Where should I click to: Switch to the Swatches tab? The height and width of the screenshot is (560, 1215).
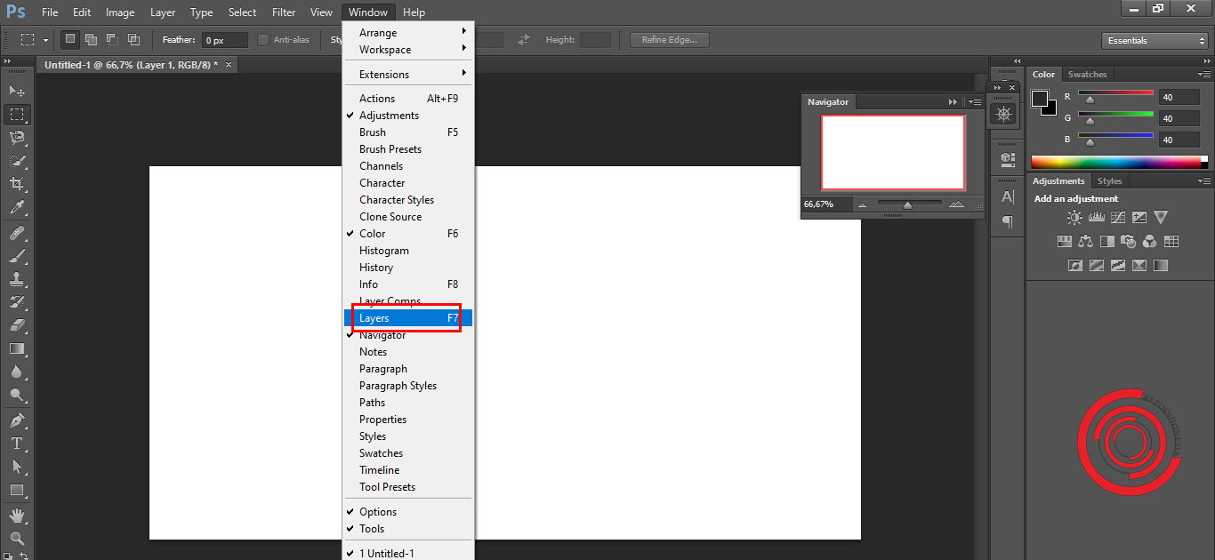pos(1087,74)
